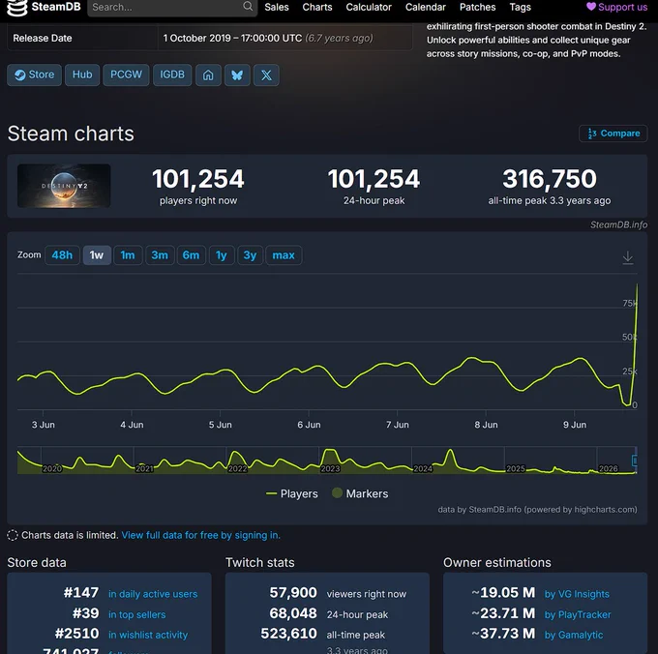Open the VG Insights link
Viewport: 658px width, 654px height.
(x=577, y=594)
